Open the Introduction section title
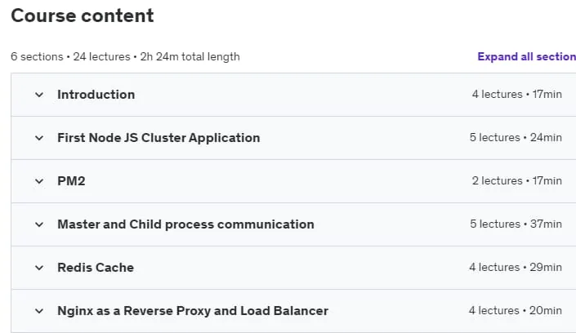 [96, 95]
